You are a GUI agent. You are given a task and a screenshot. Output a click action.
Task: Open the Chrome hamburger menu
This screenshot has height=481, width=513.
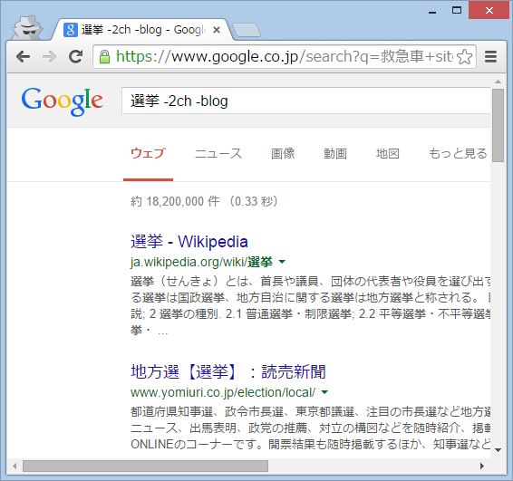tap(490, 56)
